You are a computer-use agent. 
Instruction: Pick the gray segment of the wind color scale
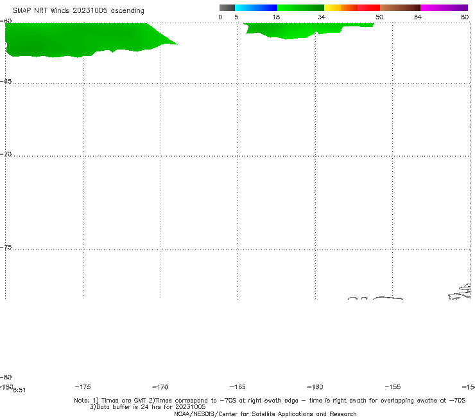point(227,8)
